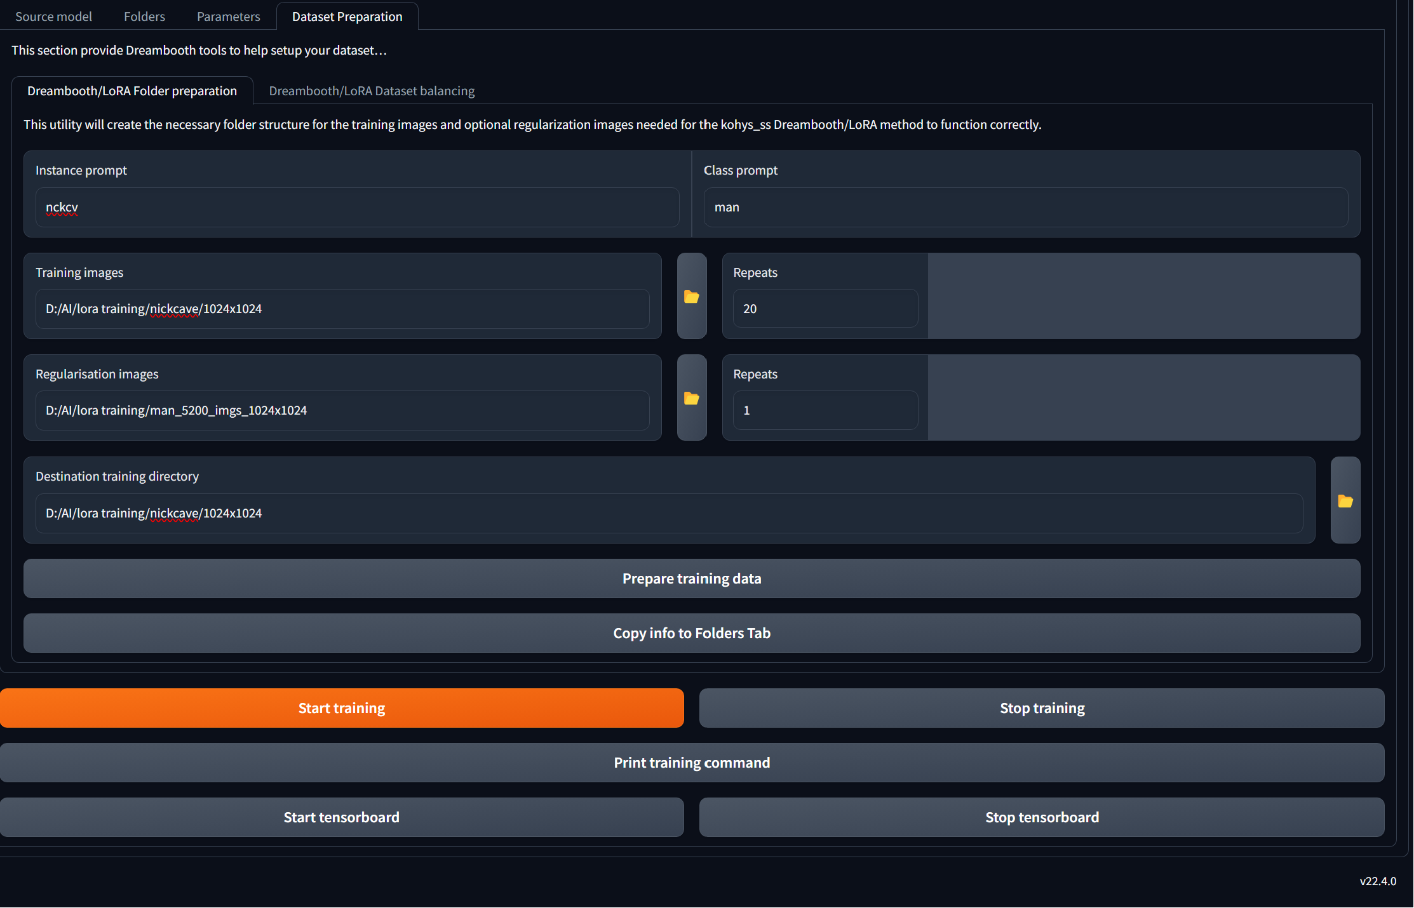Viewport: 1414px width, 908px height.
Task: Edit Training images Repeats value 20
Action: coord(825,309)
